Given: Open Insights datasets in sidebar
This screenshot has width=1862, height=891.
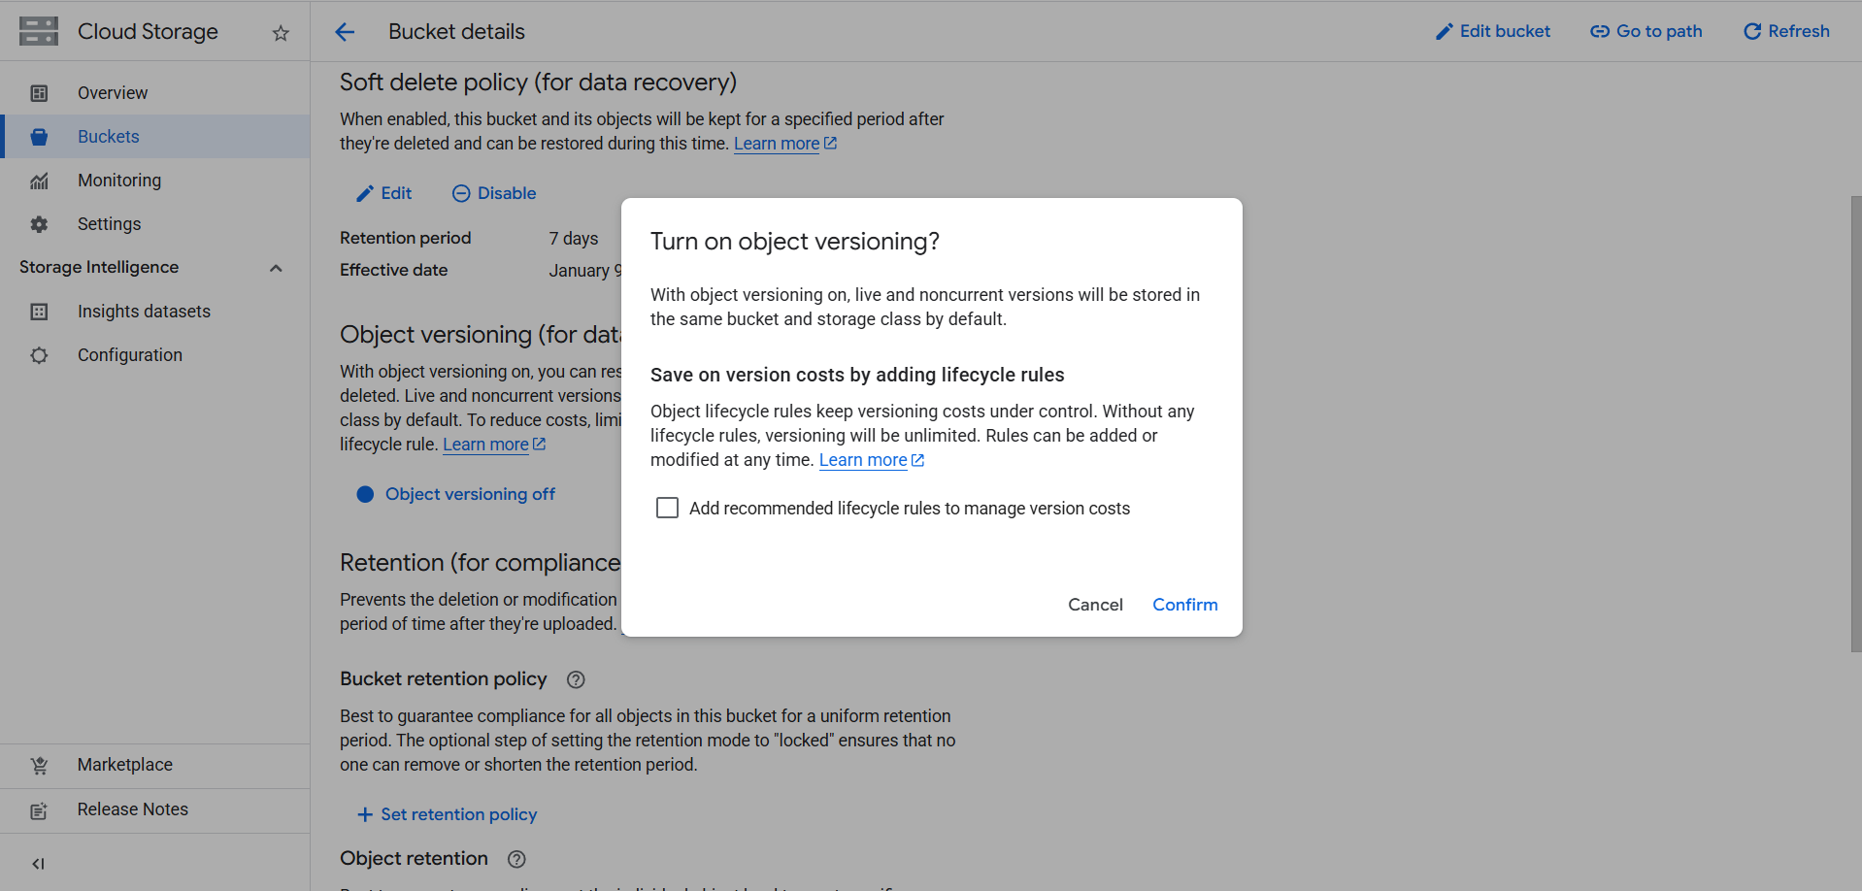Looking at the screenshot, I should pos(144,312).
